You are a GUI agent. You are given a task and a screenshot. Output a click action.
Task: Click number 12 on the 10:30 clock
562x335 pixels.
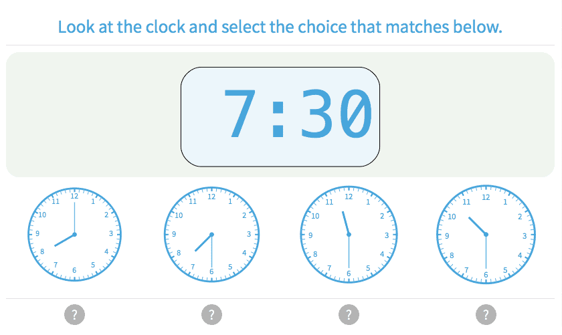(x=486, y=197)
